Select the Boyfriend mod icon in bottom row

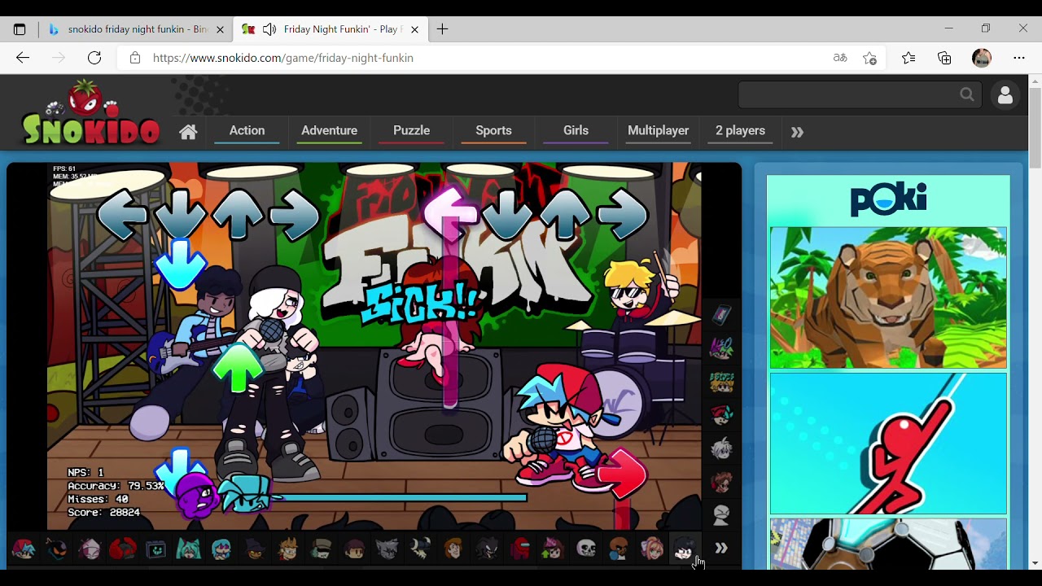tap(23, 549)
